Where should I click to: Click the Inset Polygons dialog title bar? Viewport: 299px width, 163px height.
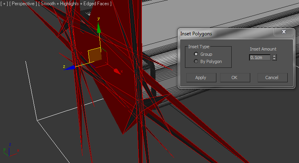226,34
